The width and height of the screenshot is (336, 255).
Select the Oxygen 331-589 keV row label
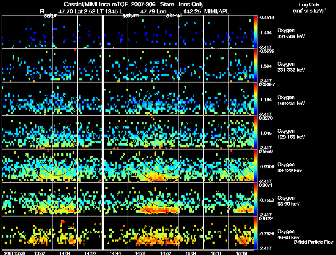[291, 33]
